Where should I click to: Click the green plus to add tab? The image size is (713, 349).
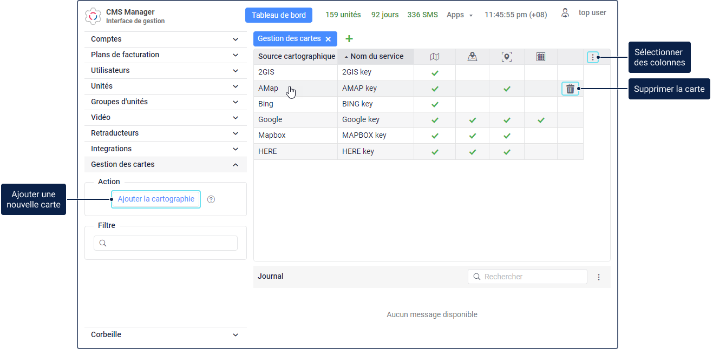click(349, 39)
